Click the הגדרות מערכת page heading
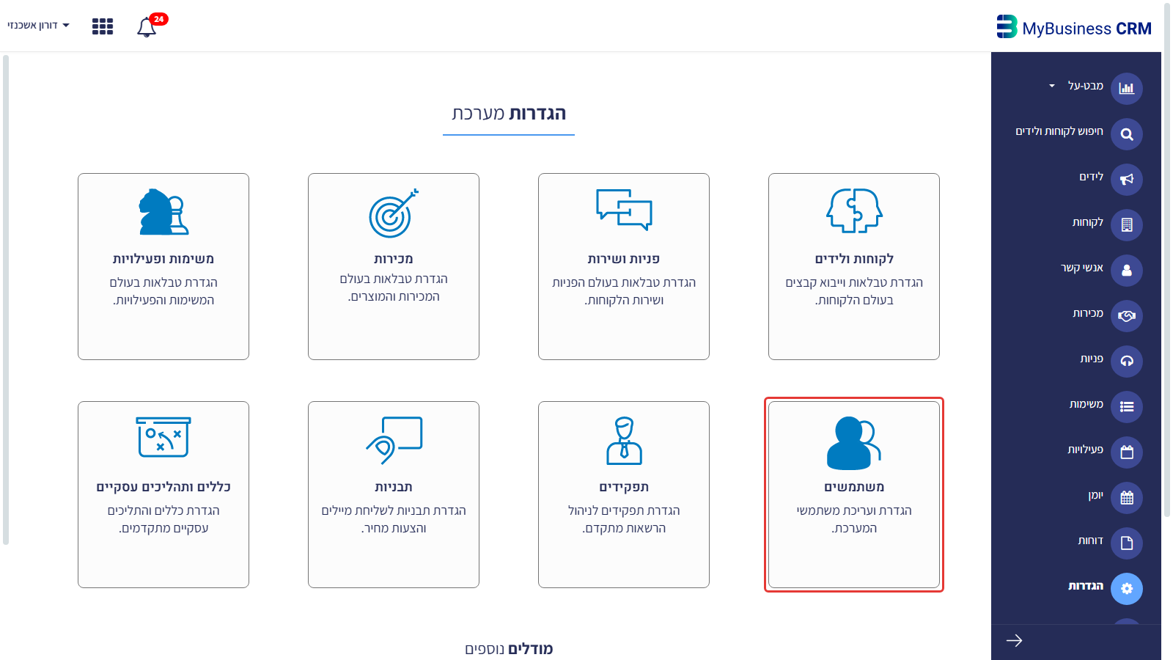 (x=509, y=114)
